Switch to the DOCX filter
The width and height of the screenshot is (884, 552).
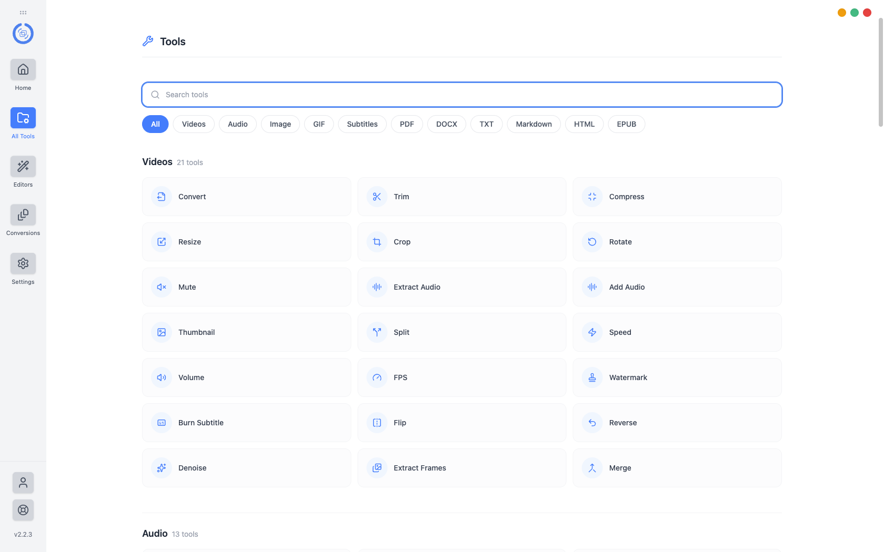[x=447, y=124]
